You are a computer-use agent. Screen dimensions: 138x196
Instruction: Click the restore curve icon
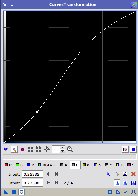point(117,174)
